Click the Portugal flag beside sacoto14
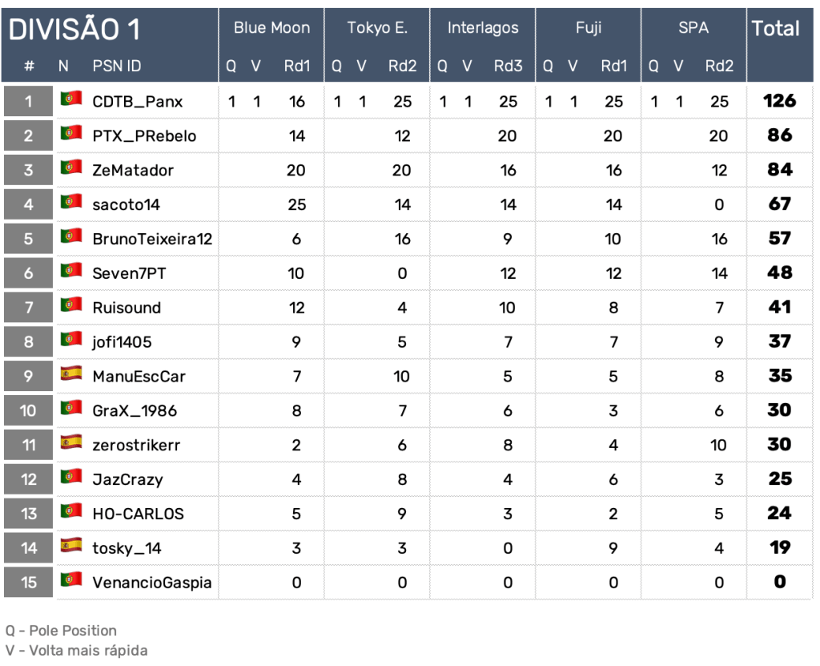 coord(71,203)
